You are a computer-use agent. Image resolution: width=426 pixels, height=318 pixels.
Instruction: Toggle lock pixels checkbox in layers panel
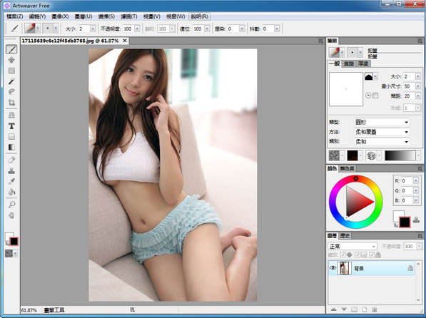pyautogui.click(x=357, y=255)
